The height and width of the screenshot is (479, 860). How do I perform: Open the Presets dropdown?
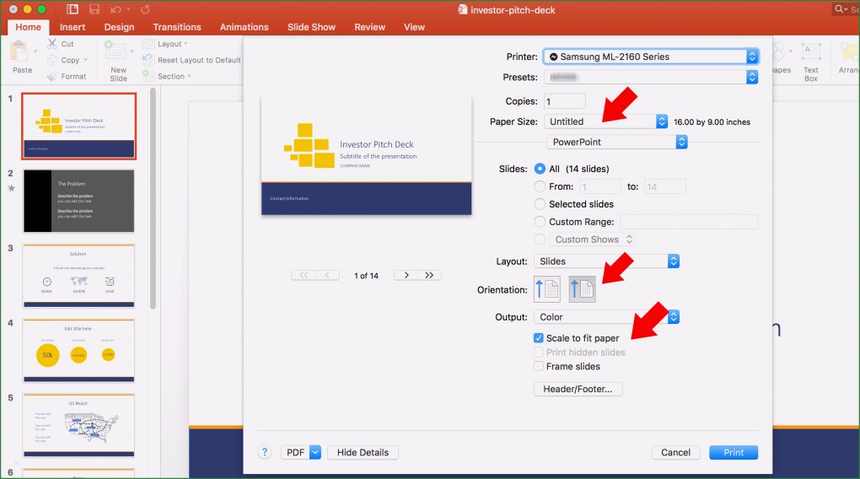point(651,78)
